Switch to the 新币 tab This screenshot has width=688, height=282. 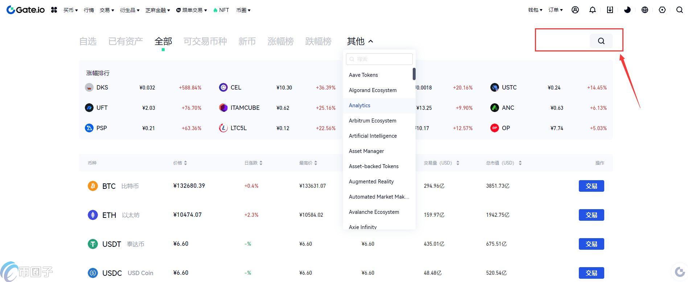[247, 41]
